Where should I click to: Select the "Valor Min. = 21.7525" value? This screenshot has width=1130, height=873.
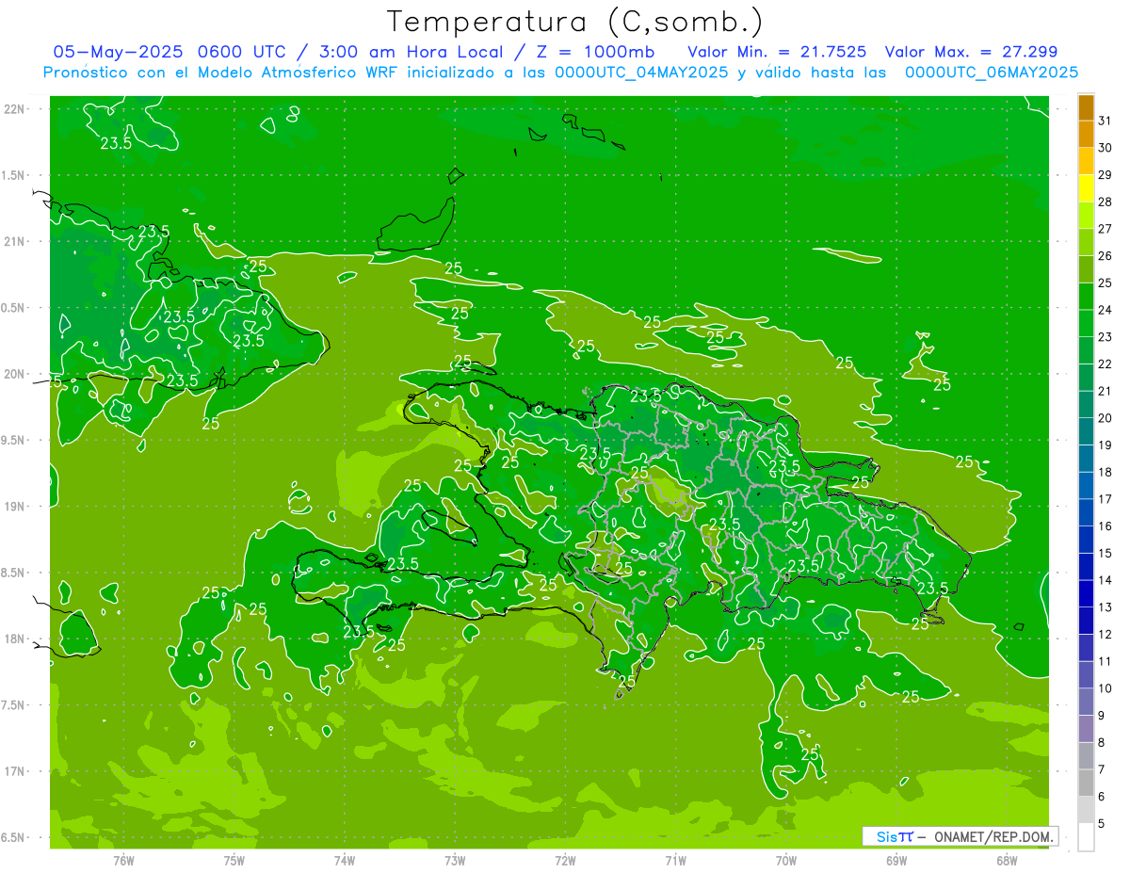tap(777, 52)
